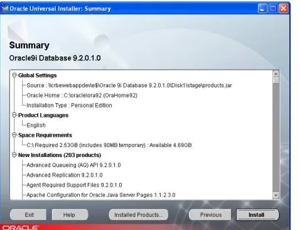Go back with the Previous button
The height and width of the screenshot is (230, 300).
pyautogui.click(x=210, y=215)
